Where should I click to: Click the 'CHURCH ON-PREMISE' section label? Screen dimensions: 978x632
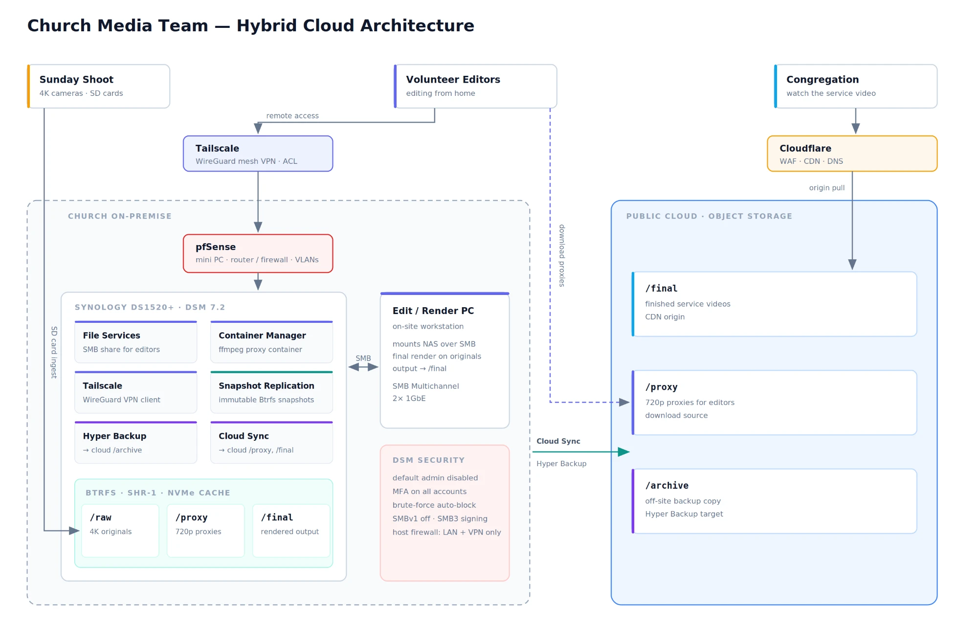pos(120,216)
